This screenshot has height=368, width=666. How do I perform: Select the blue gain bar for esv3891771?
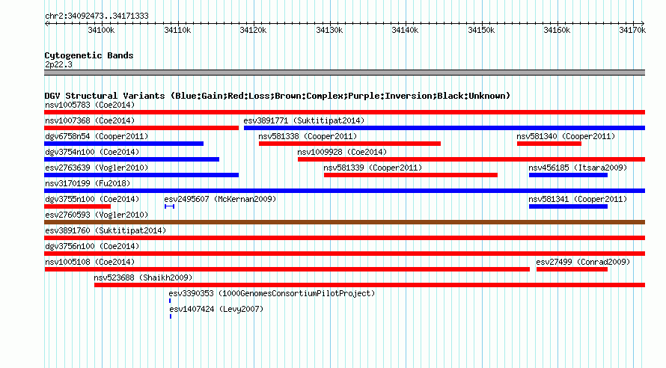point(444,128)
